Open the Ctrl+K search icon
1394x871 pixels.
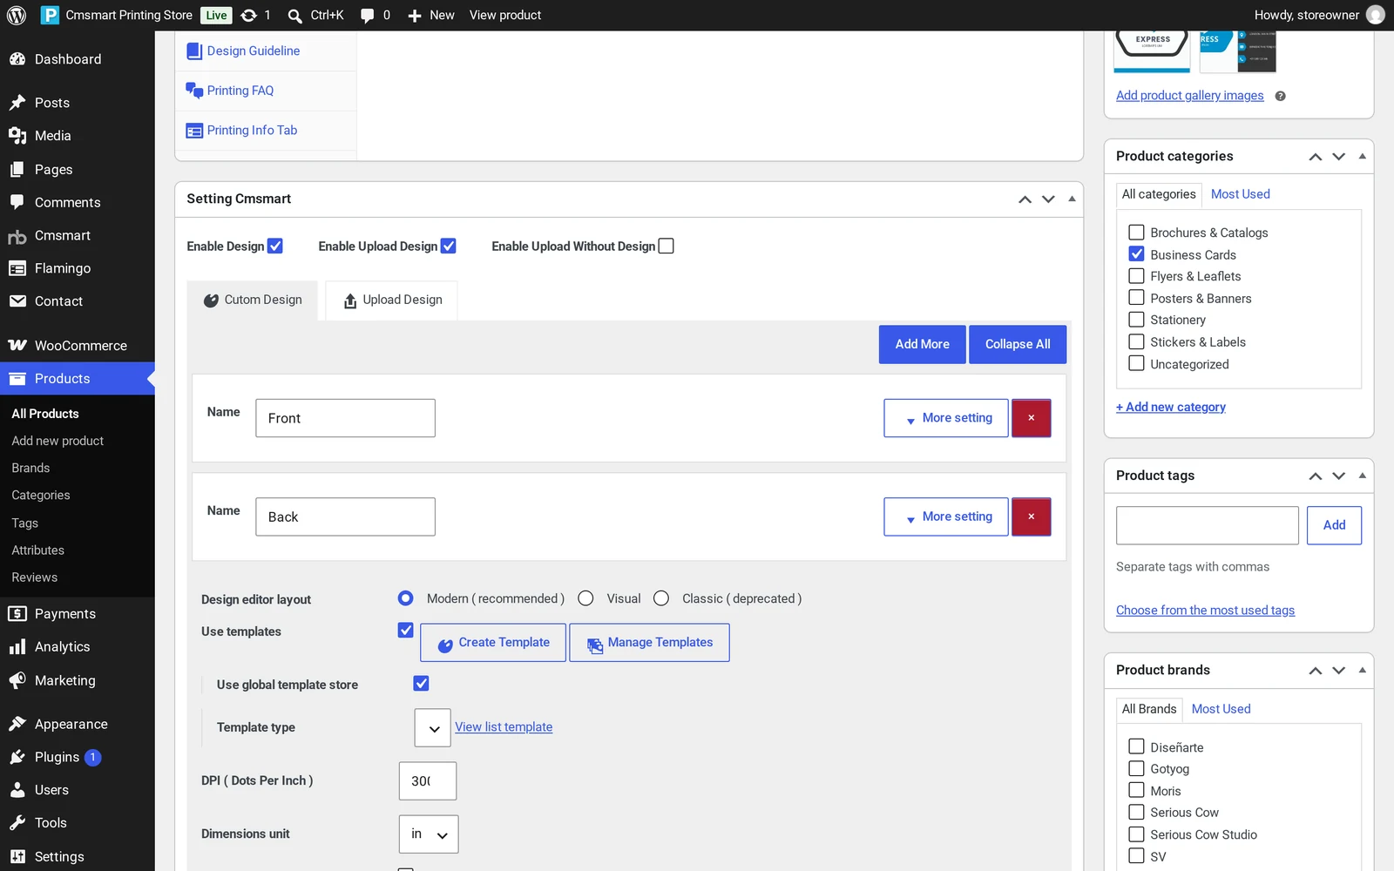coord(295,16)
